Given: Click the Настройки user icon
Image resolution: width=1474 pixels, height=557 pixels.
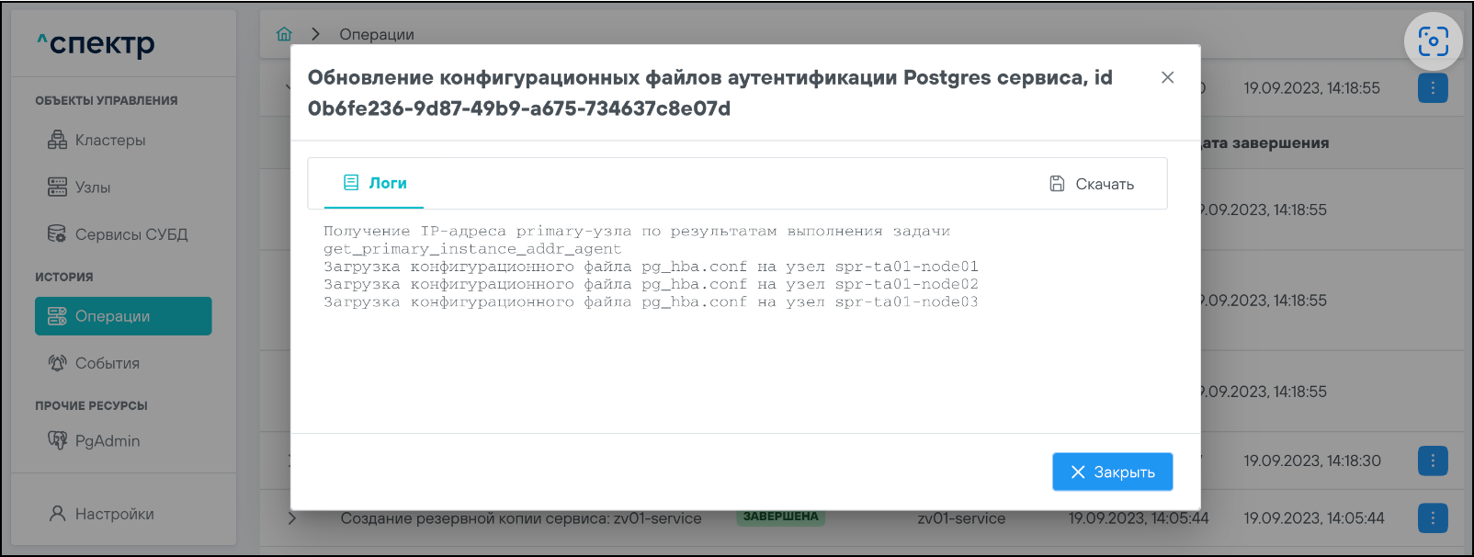Looking at the screenshot, I should (x=57, y=514).
